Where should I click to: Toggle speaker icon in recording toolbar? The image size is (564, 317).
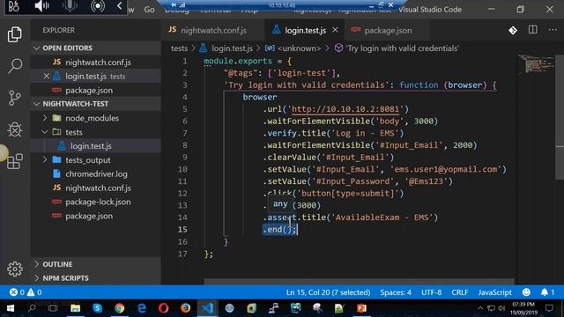[x=41, y=6]
